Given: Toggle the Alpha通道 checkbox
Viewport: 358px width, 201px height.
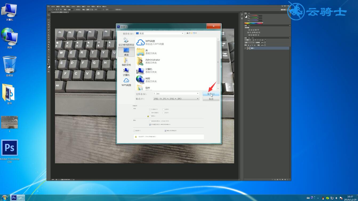Looking at the screenshot, I should click(150, 113).
